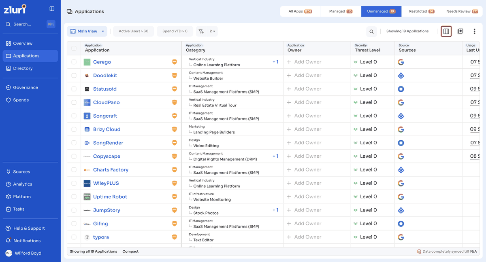Image resolution: width=486 pixels, height=262 pixels.
Task: Click the source icon in Songcraft row
Action: tap(401, 116)
